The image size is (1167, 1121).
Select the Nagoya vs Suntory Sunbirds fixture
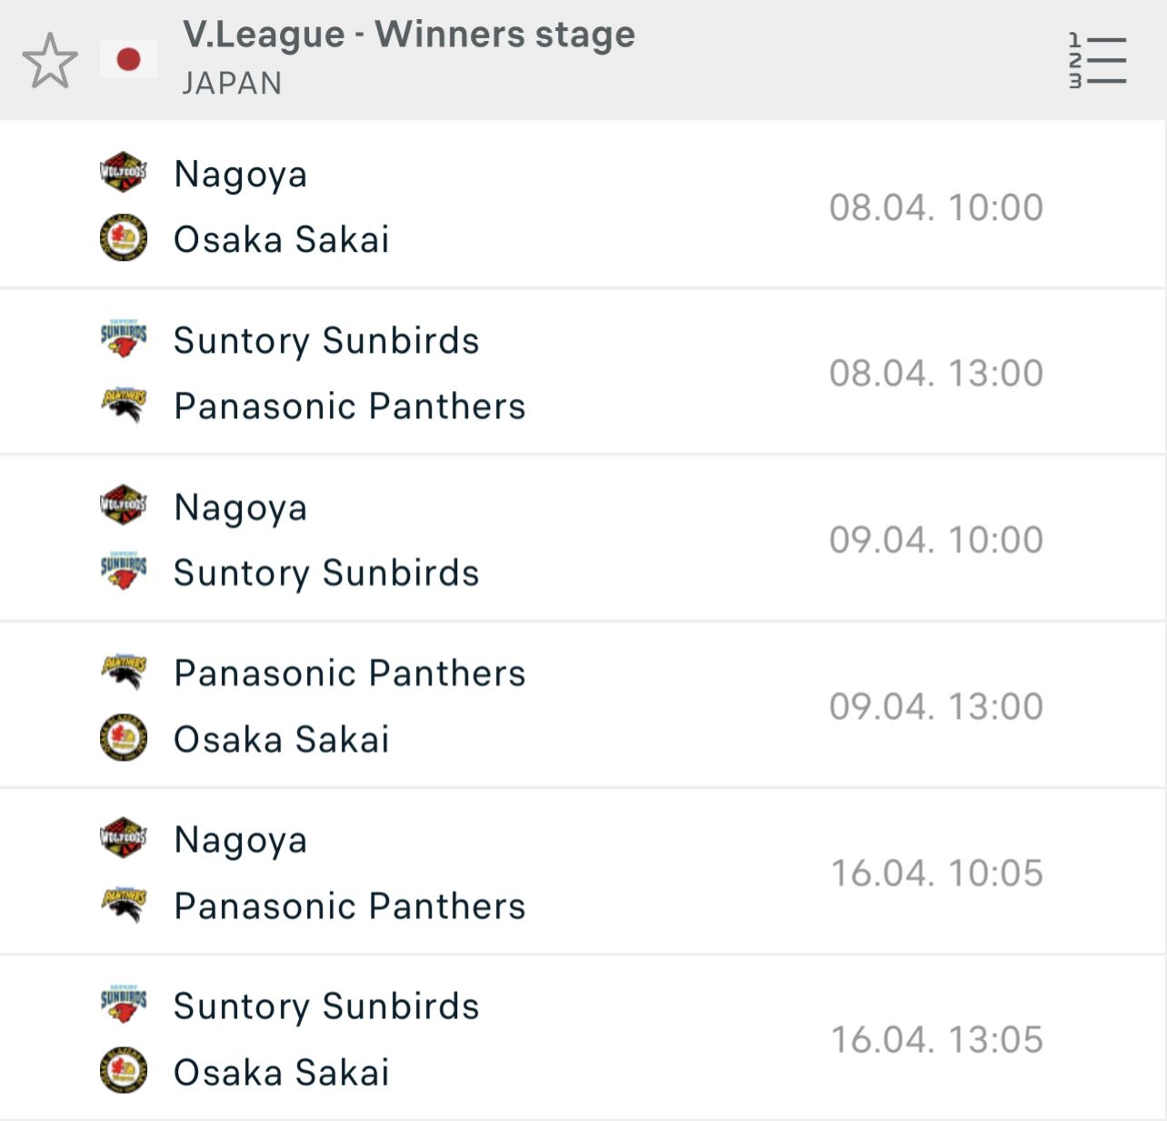pos(583,538)
